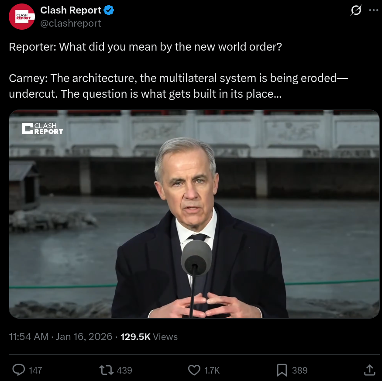Open the @clashreport handle link

[x=70, y=23]
